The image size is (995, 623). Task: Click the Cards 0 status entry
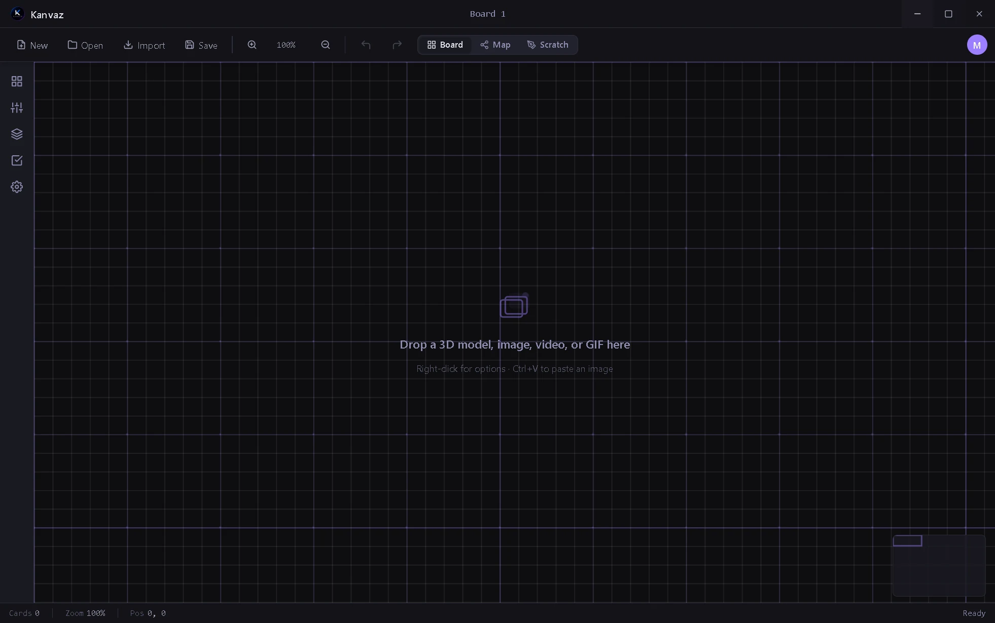tap(24, 613)
